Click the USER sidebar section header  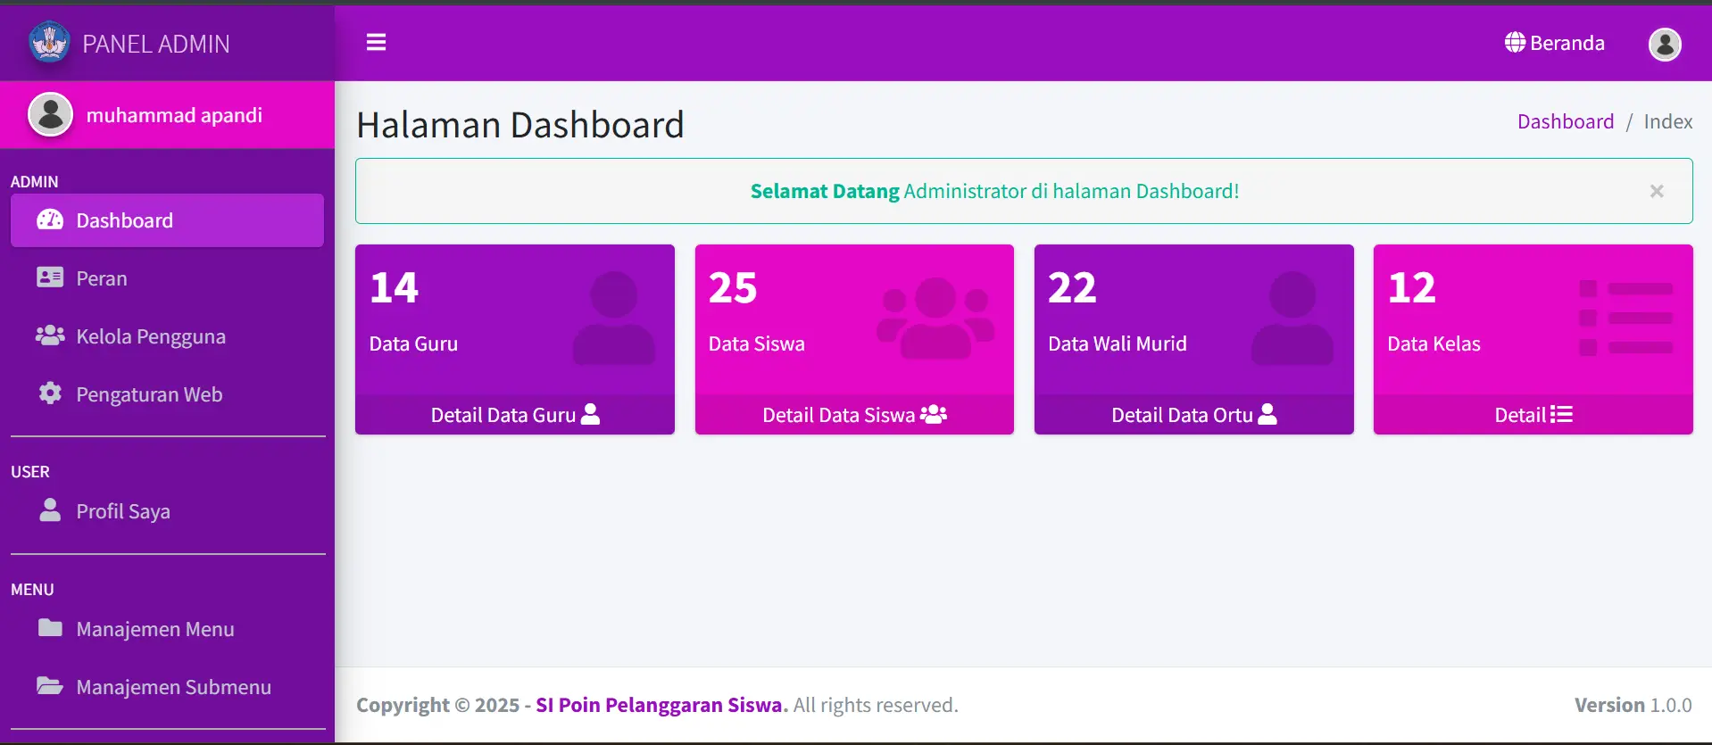pyautogui.click(x=29, y=471)
